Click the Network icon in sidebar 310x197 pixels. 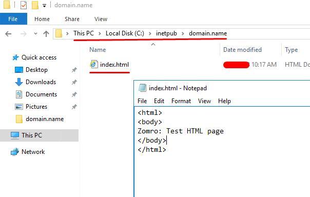pyautogui.click(x=15, y=152)
